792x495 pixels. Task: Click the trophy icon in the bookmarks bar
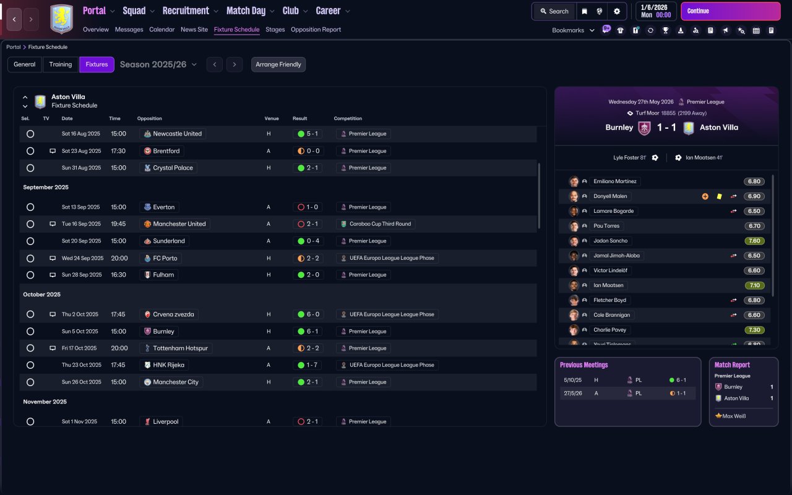click(x=666, y=30)
